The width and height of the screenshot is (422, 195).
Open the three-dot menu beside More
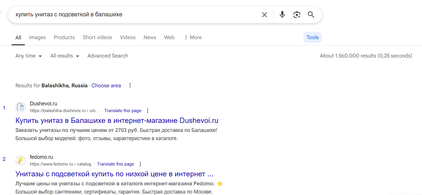point(186,37)
